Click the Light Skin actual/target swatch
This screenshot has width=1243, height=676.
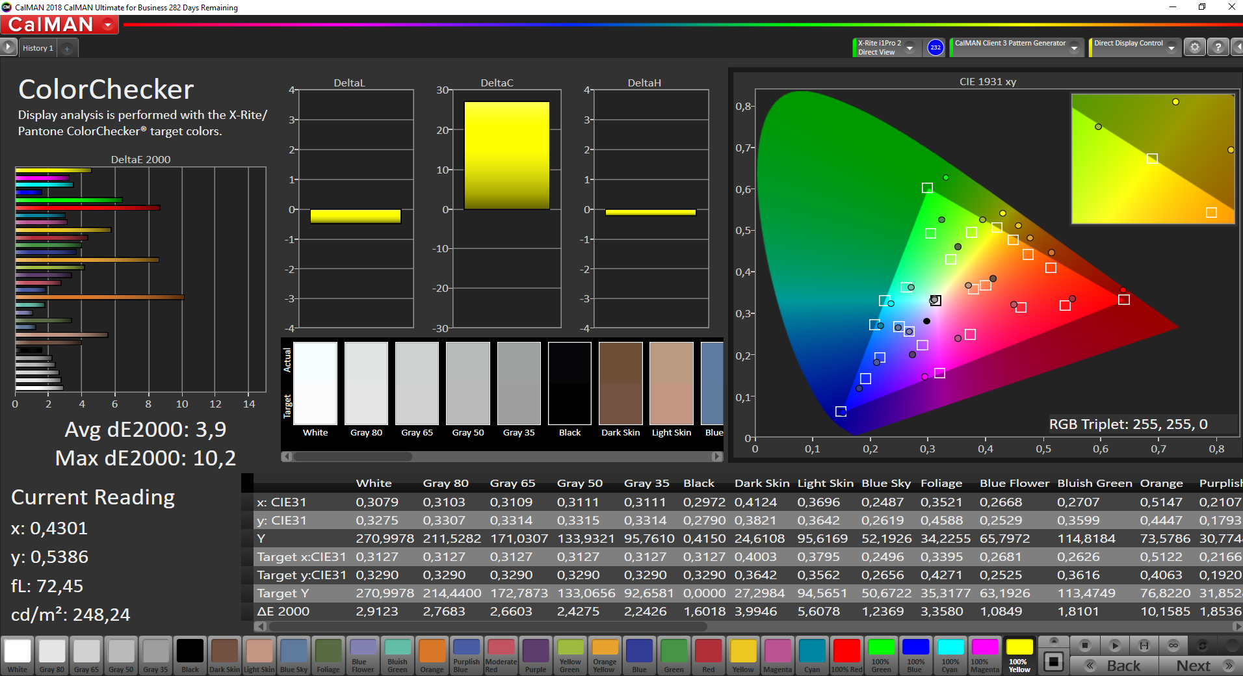[x=672, y=383]
